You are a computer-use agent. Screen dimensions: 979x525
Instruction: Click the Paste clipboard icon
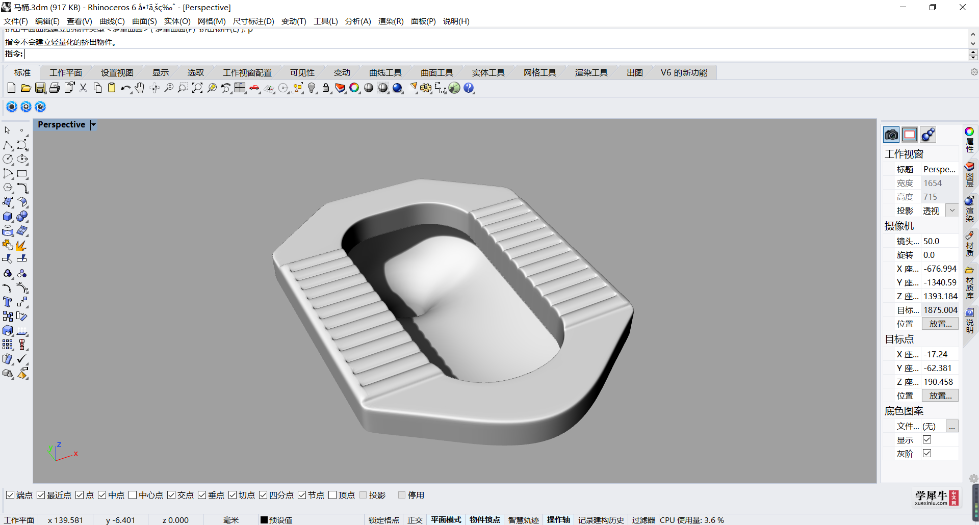(112, 88)
